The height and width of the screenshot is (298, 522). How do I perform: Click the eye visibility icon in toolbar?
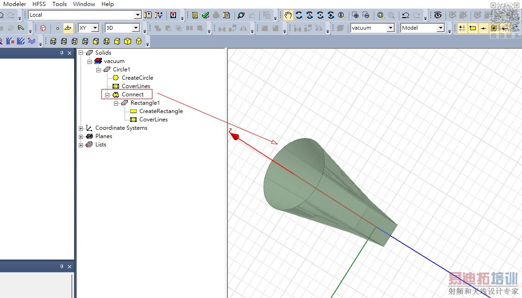click(x=438, y=15)
